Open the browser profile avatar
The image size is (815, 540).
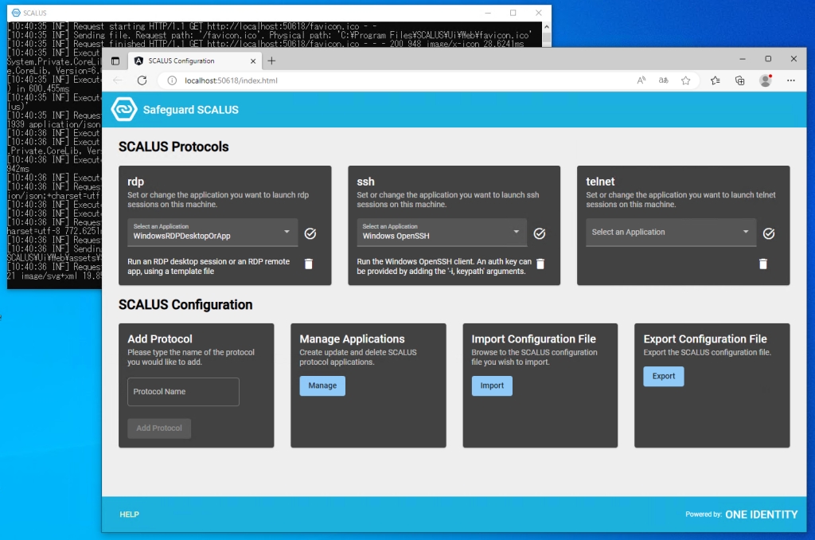pos(766,80)
